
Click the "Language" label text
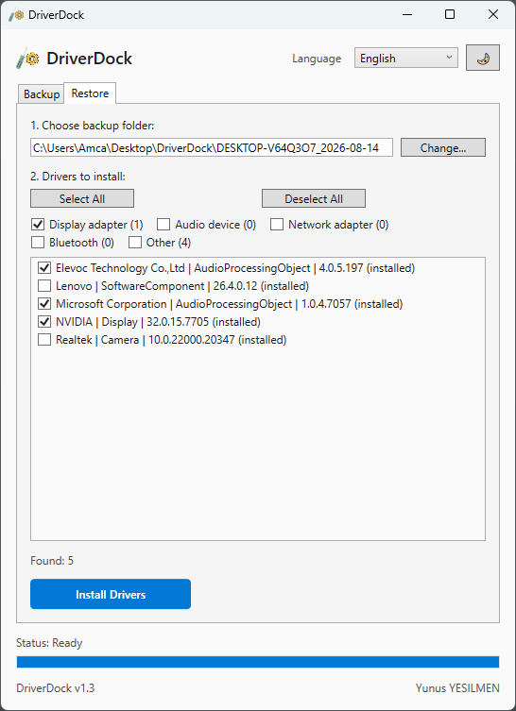click(x=317, y=59)
